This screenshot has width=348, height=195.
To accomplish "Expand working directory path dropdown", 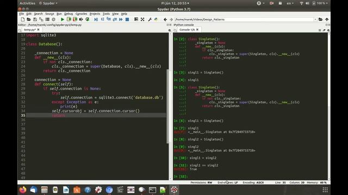I will tap(315, 19).
